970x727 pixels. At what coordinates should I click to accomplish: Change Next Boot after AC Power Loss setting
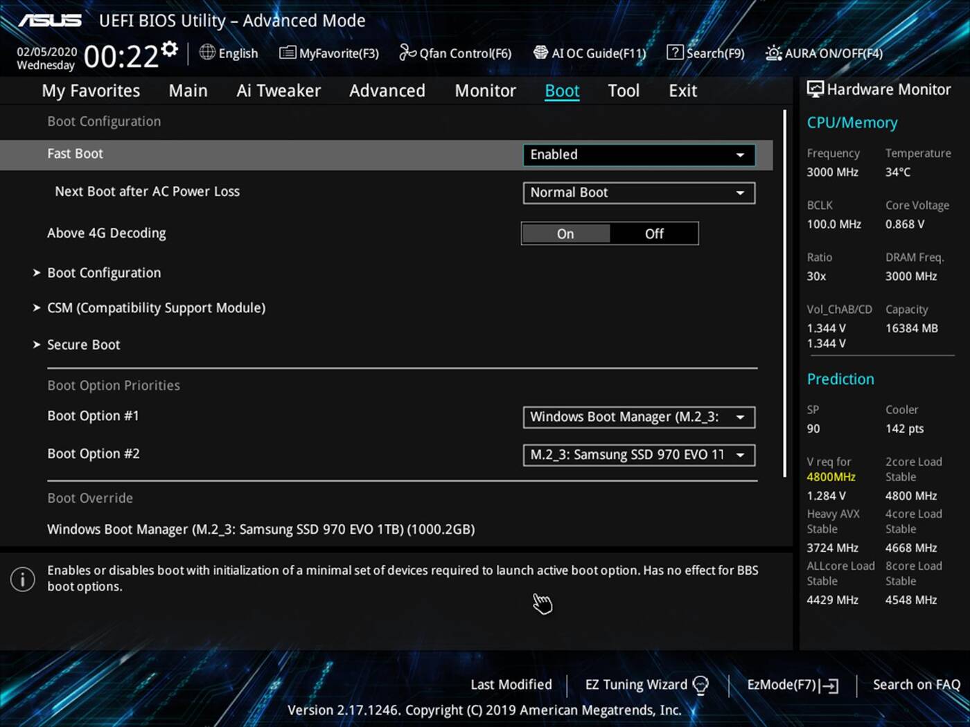(637, 192)
